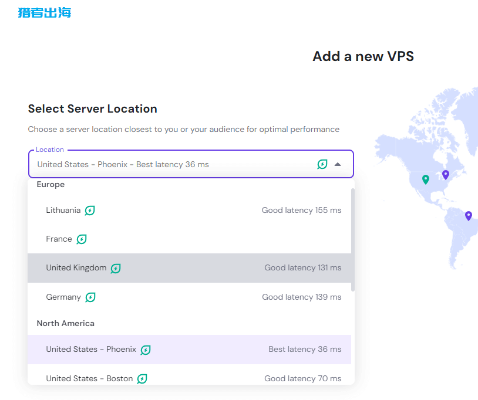The width and height of the screenshot is (478, 400).
Task: Click the energy icon next to United States – Phoenix
Action: [x=145, y=349]
